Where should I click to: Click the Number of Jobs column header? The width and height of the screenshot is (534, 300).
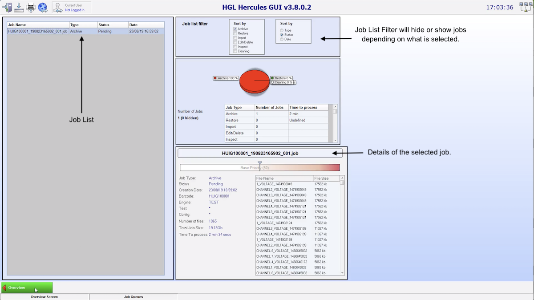pyautogui.click(x=271, y=107)
